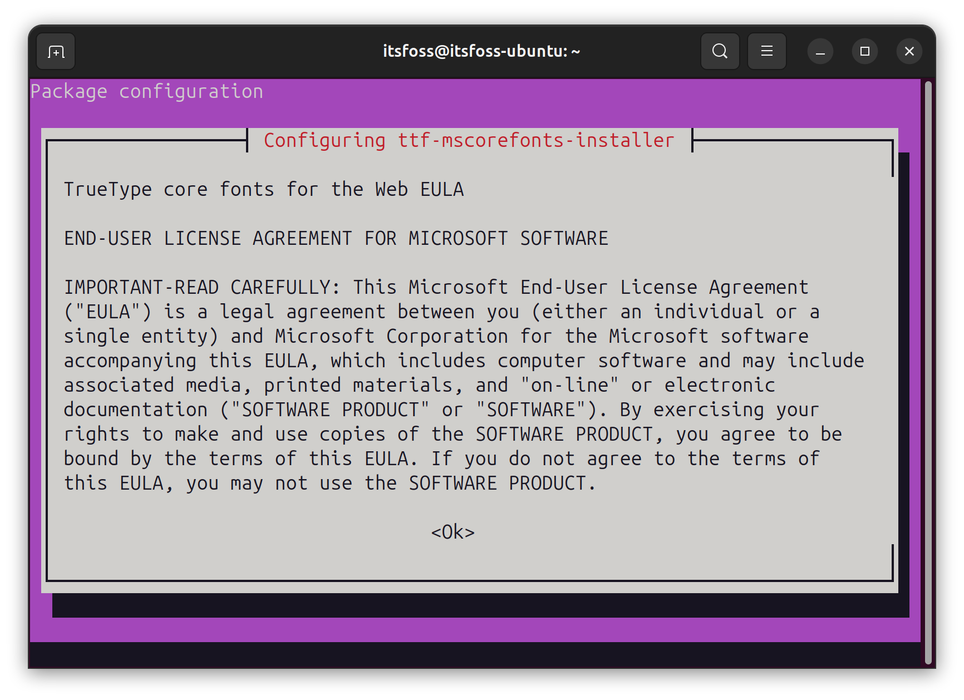Click the TrueType core fonts EULA heading
Screen dimensions: 964x700
point(264,189)
